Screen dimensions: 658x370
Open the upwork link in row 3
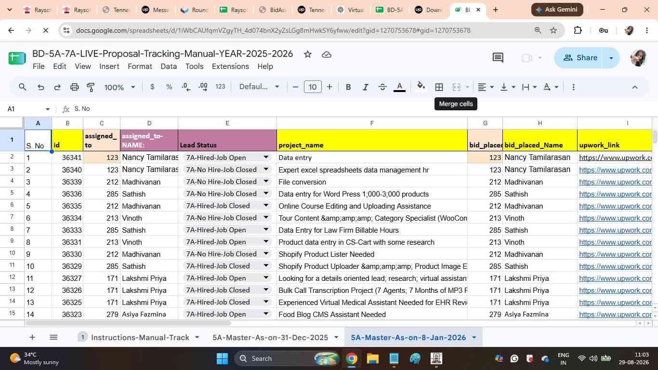tap(615, 170)
